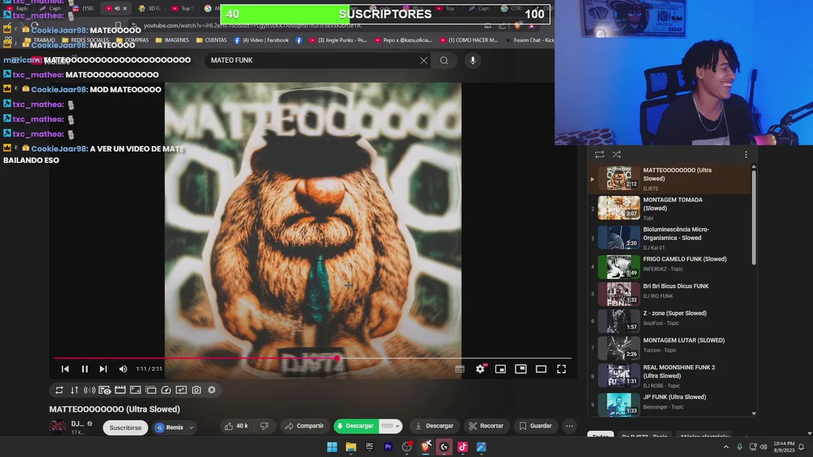The width and height of the screenshot is (813, 457).
Task: Open the CUENTAS bookmarks folder
Action: 212,40
